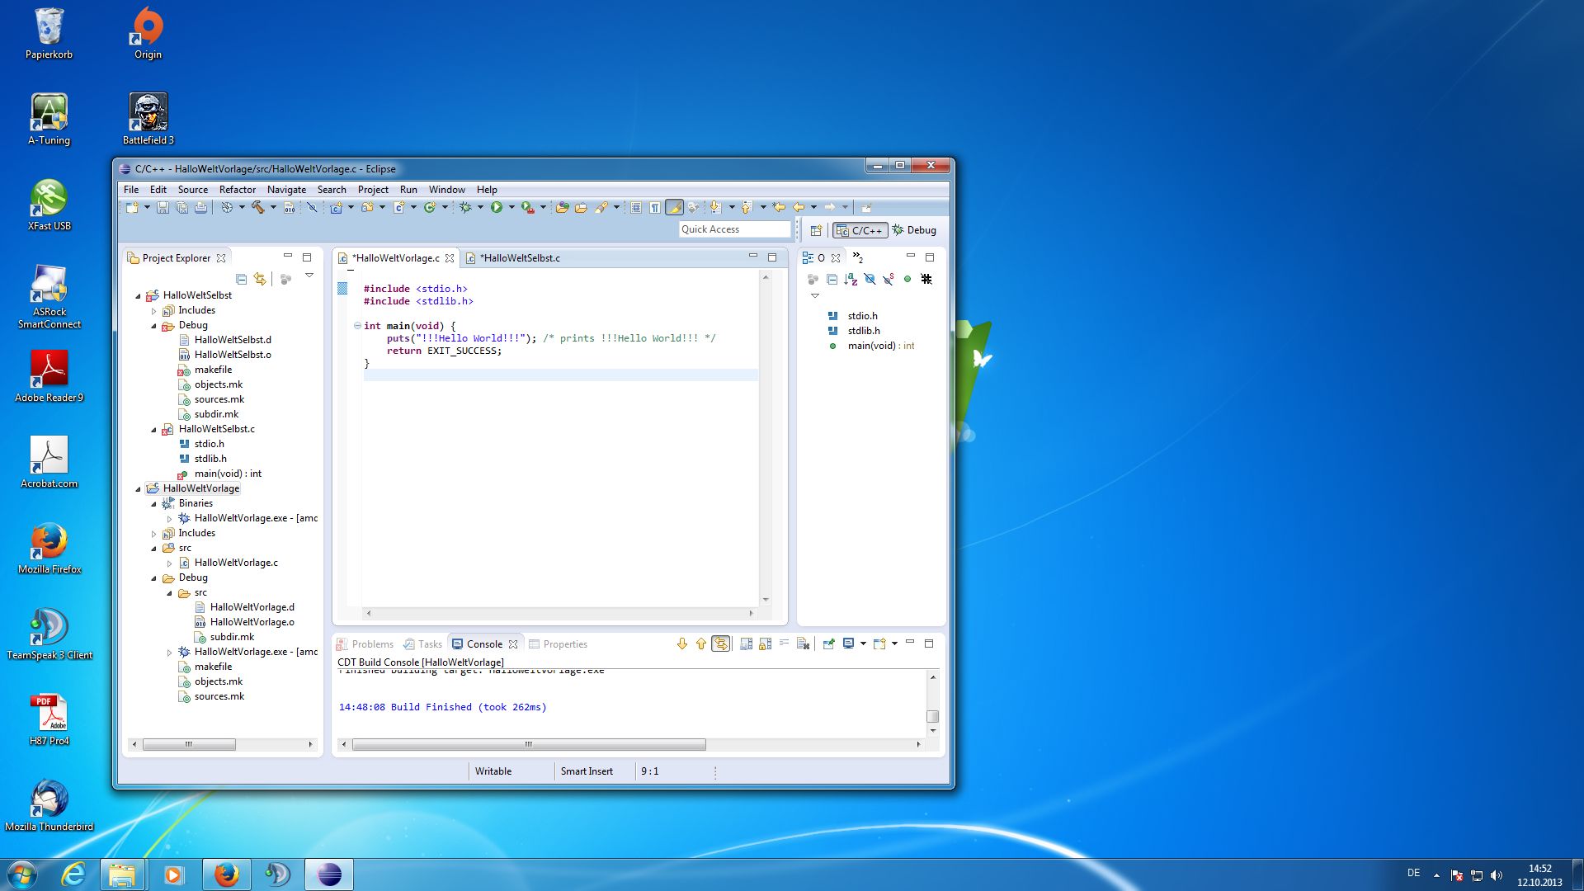This screenshot has width=1584, height=891.
Task: Click the green Run button icon
Action: click(x=497, y=208)
